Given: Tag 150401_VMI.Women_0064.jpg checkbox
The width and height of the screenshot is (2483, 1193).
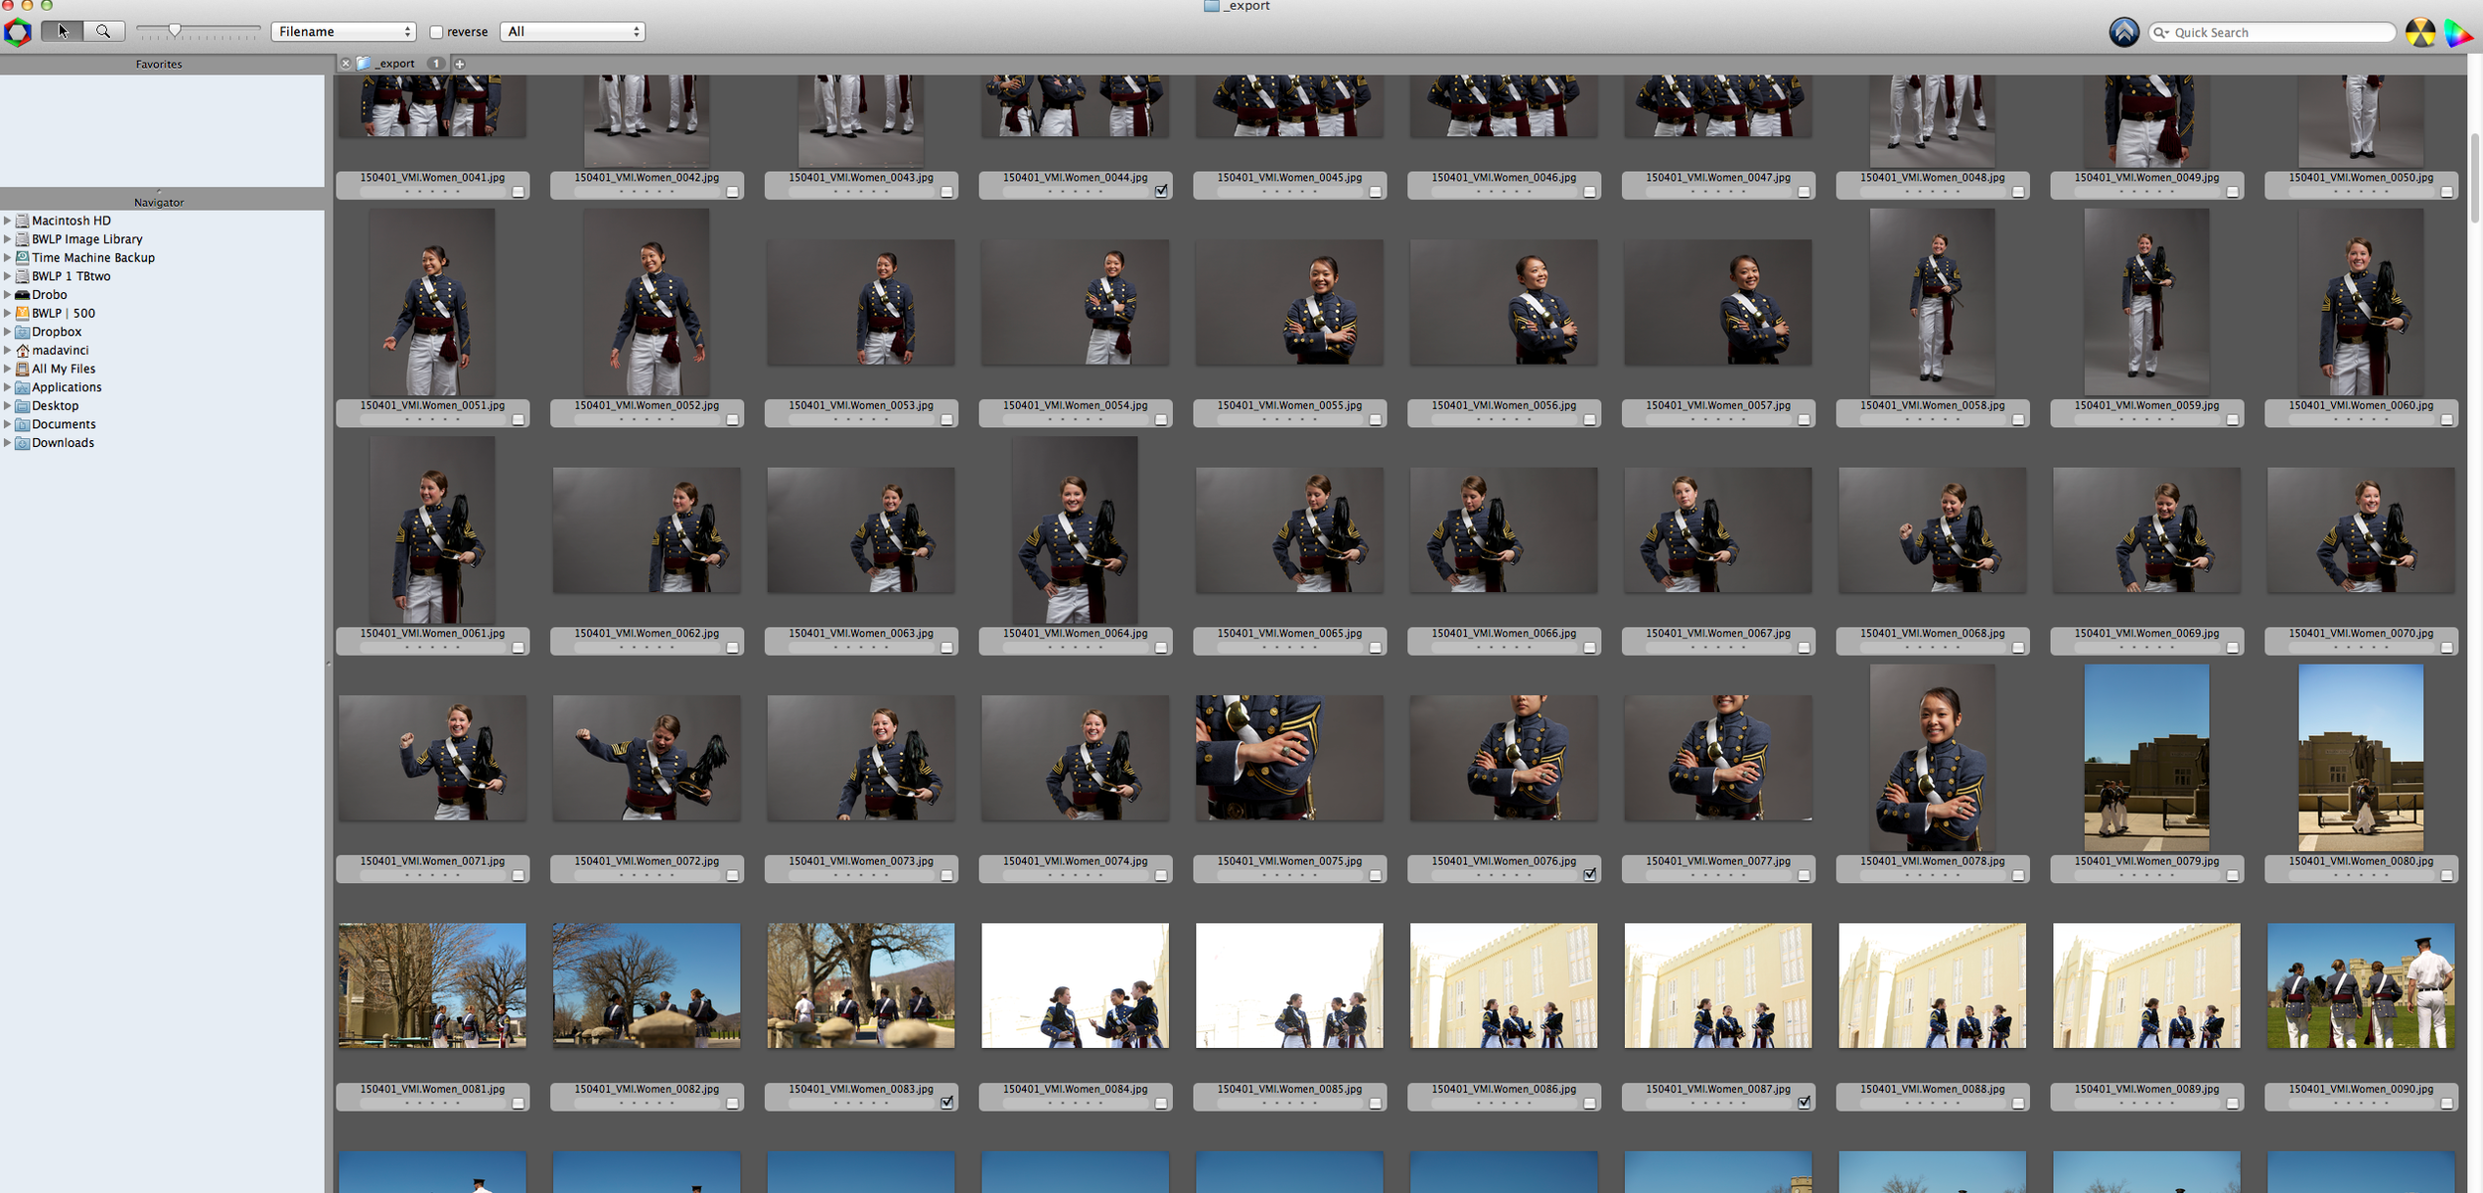Looking at the screenshot, I should [x=1161, y=648].
